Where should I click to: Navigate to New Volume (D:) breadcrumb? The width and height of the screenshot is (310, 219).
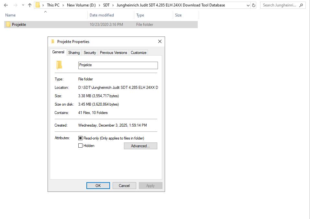tap(81, 5)
